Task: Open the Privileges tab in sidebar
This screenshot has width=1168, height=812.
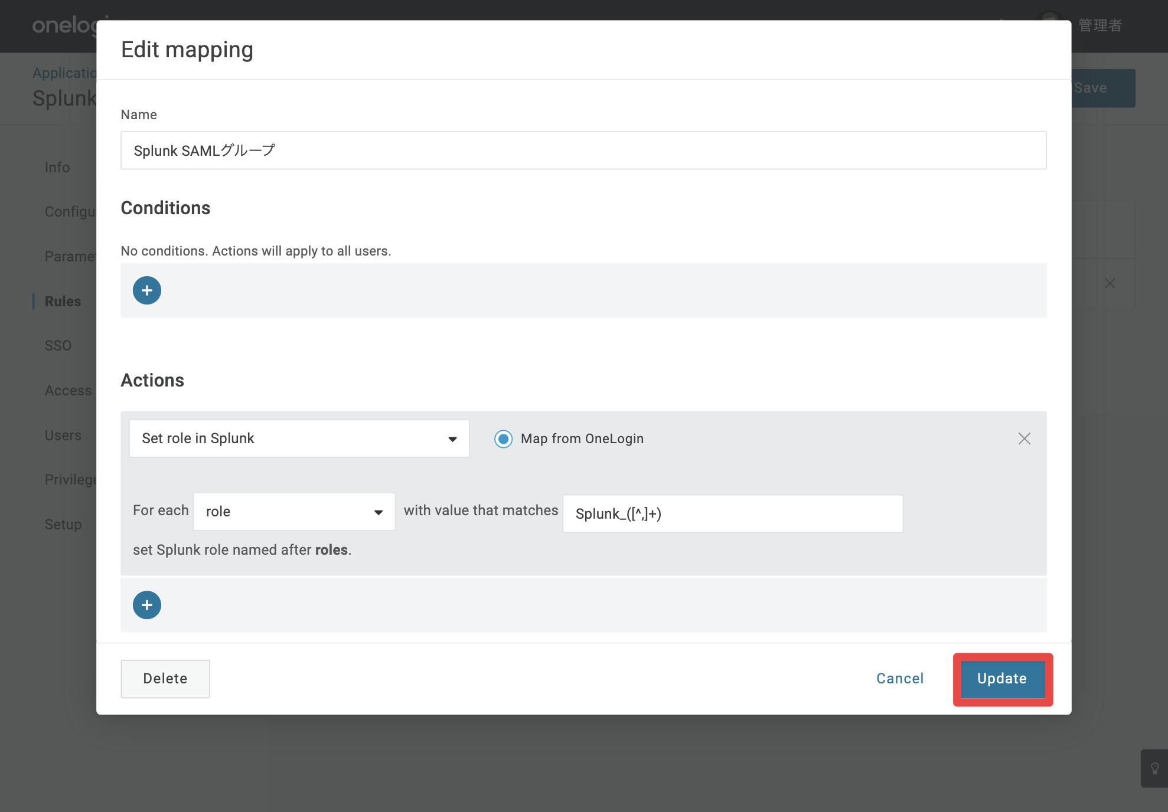Action: [70, 479]
